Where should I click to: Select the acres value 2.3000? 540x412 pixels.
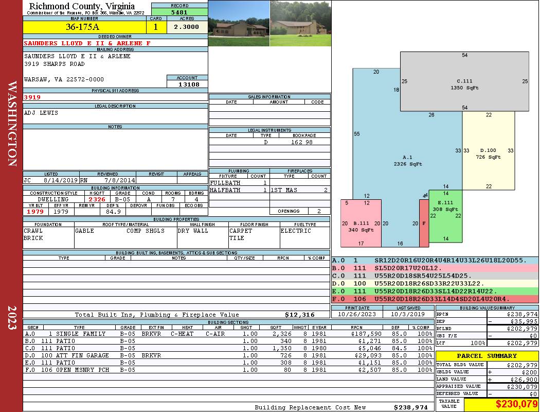pos(187,27)
